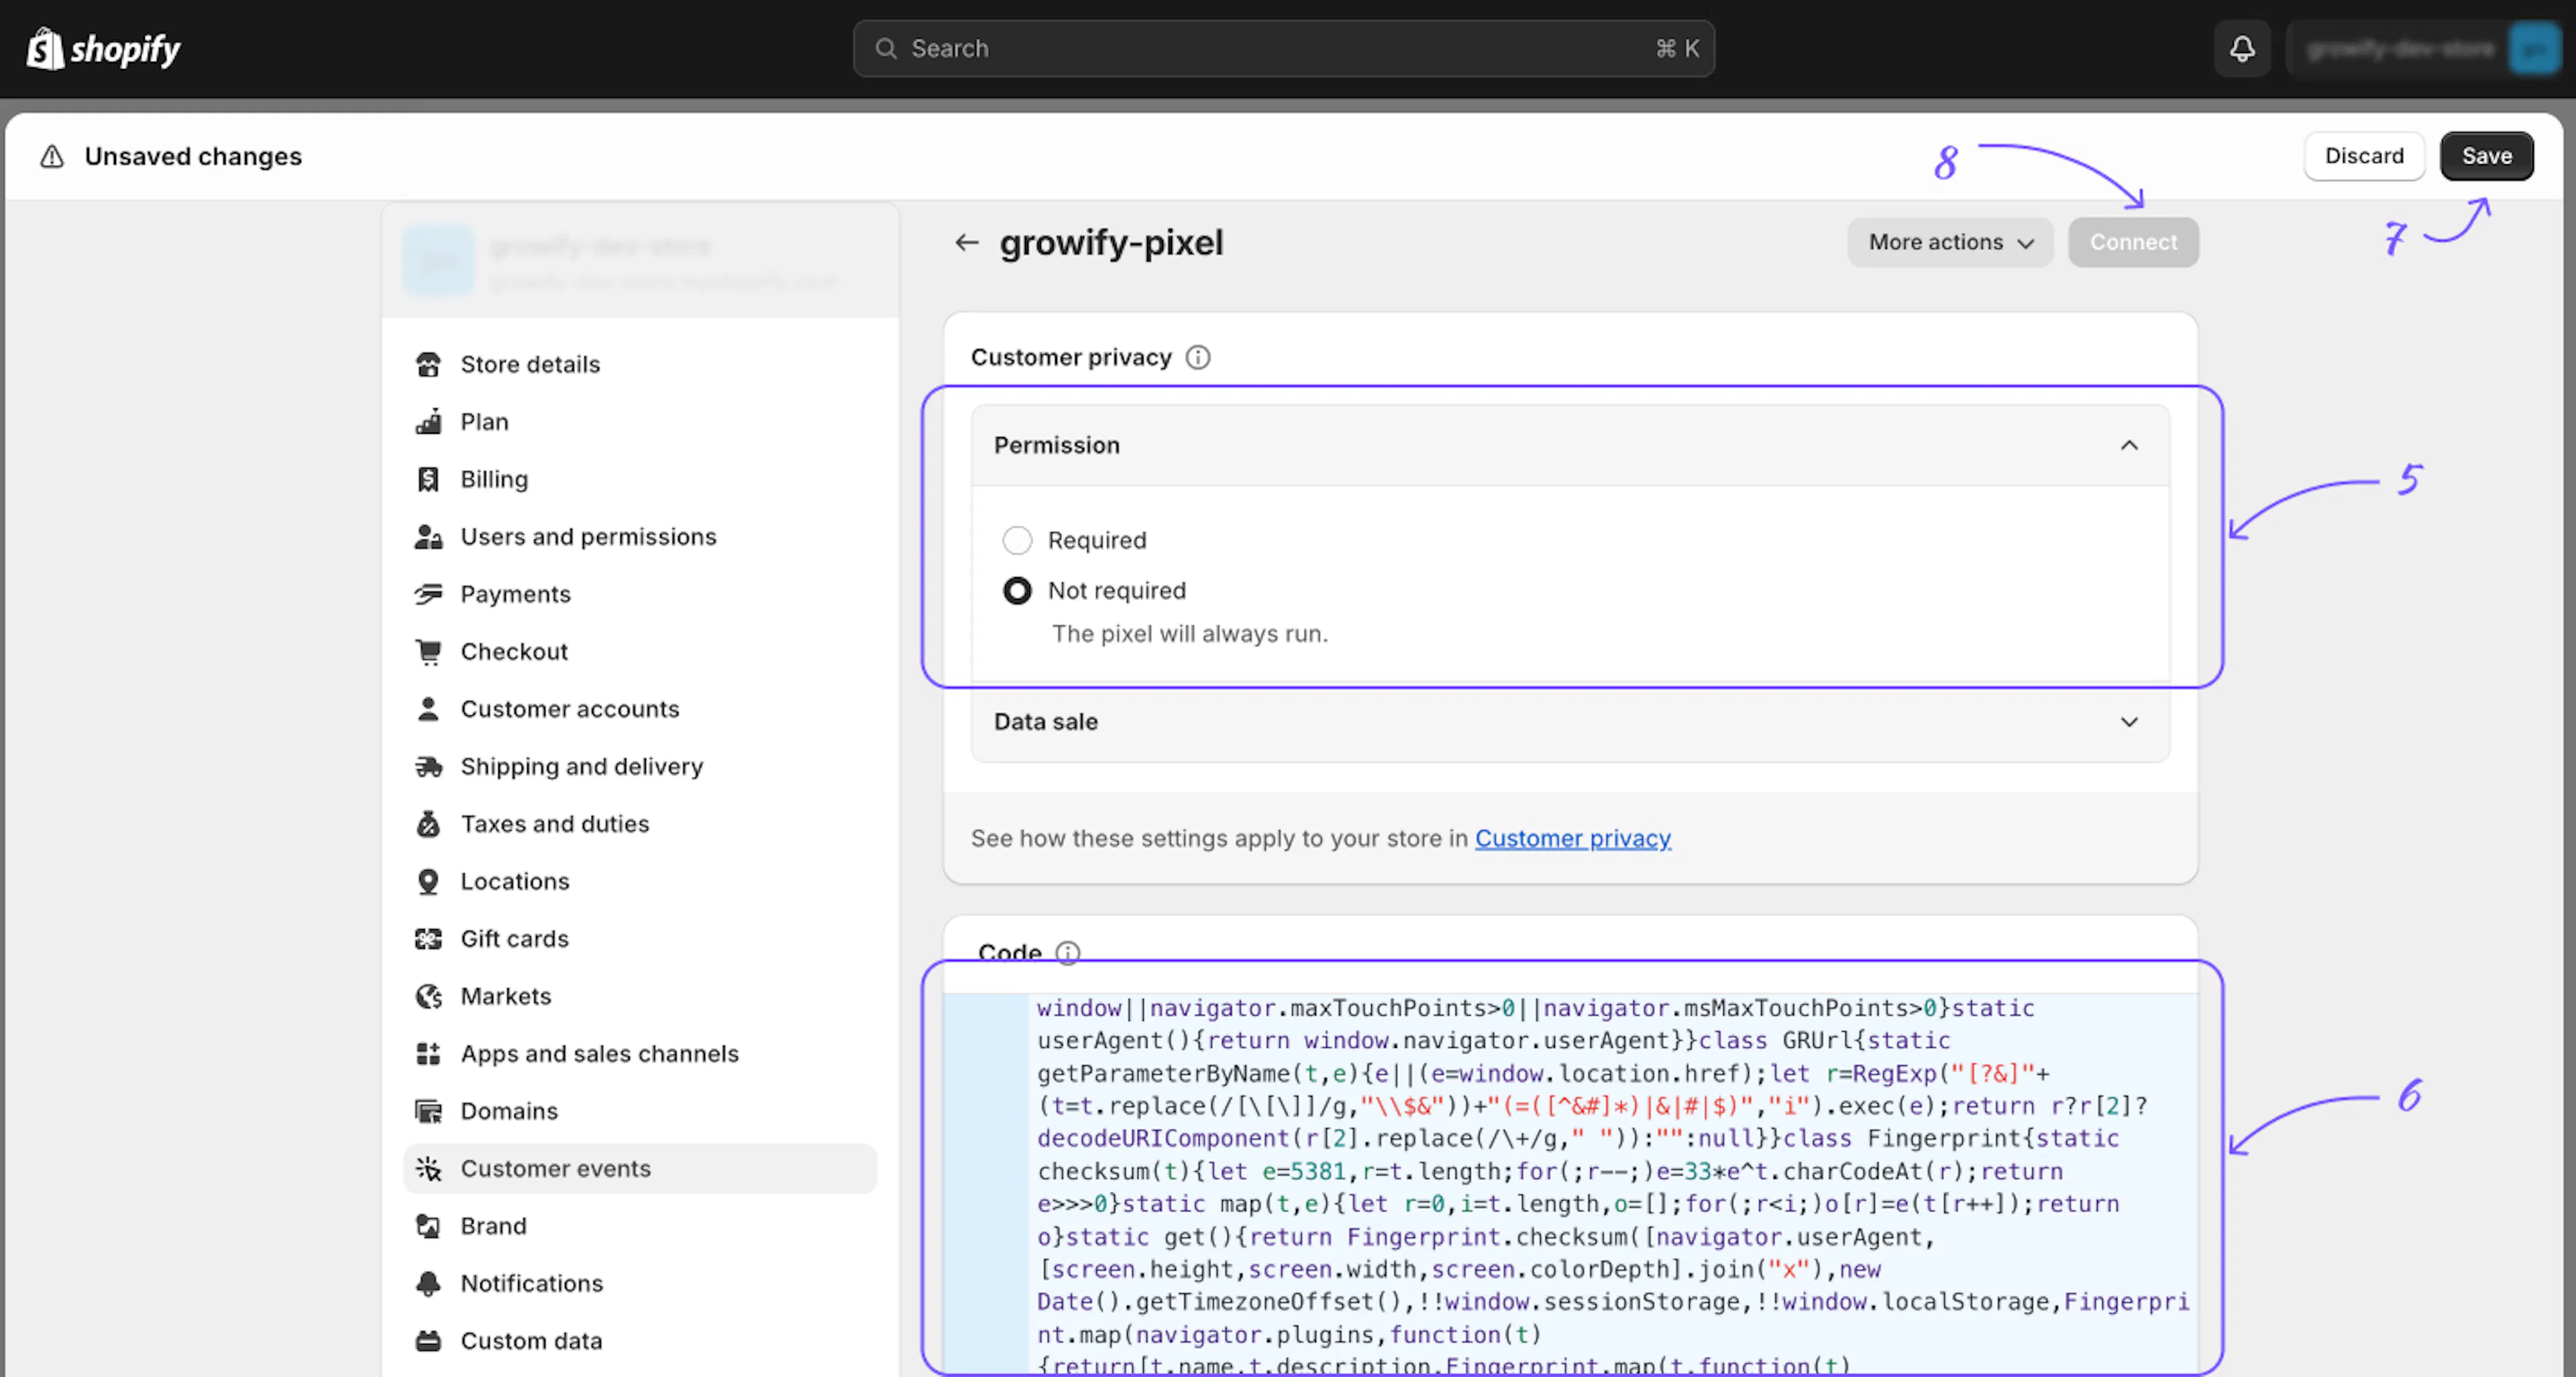Go to Shipping and delivery settings
This screenshot has height=1377, width=2576.
tap(581, 766)
